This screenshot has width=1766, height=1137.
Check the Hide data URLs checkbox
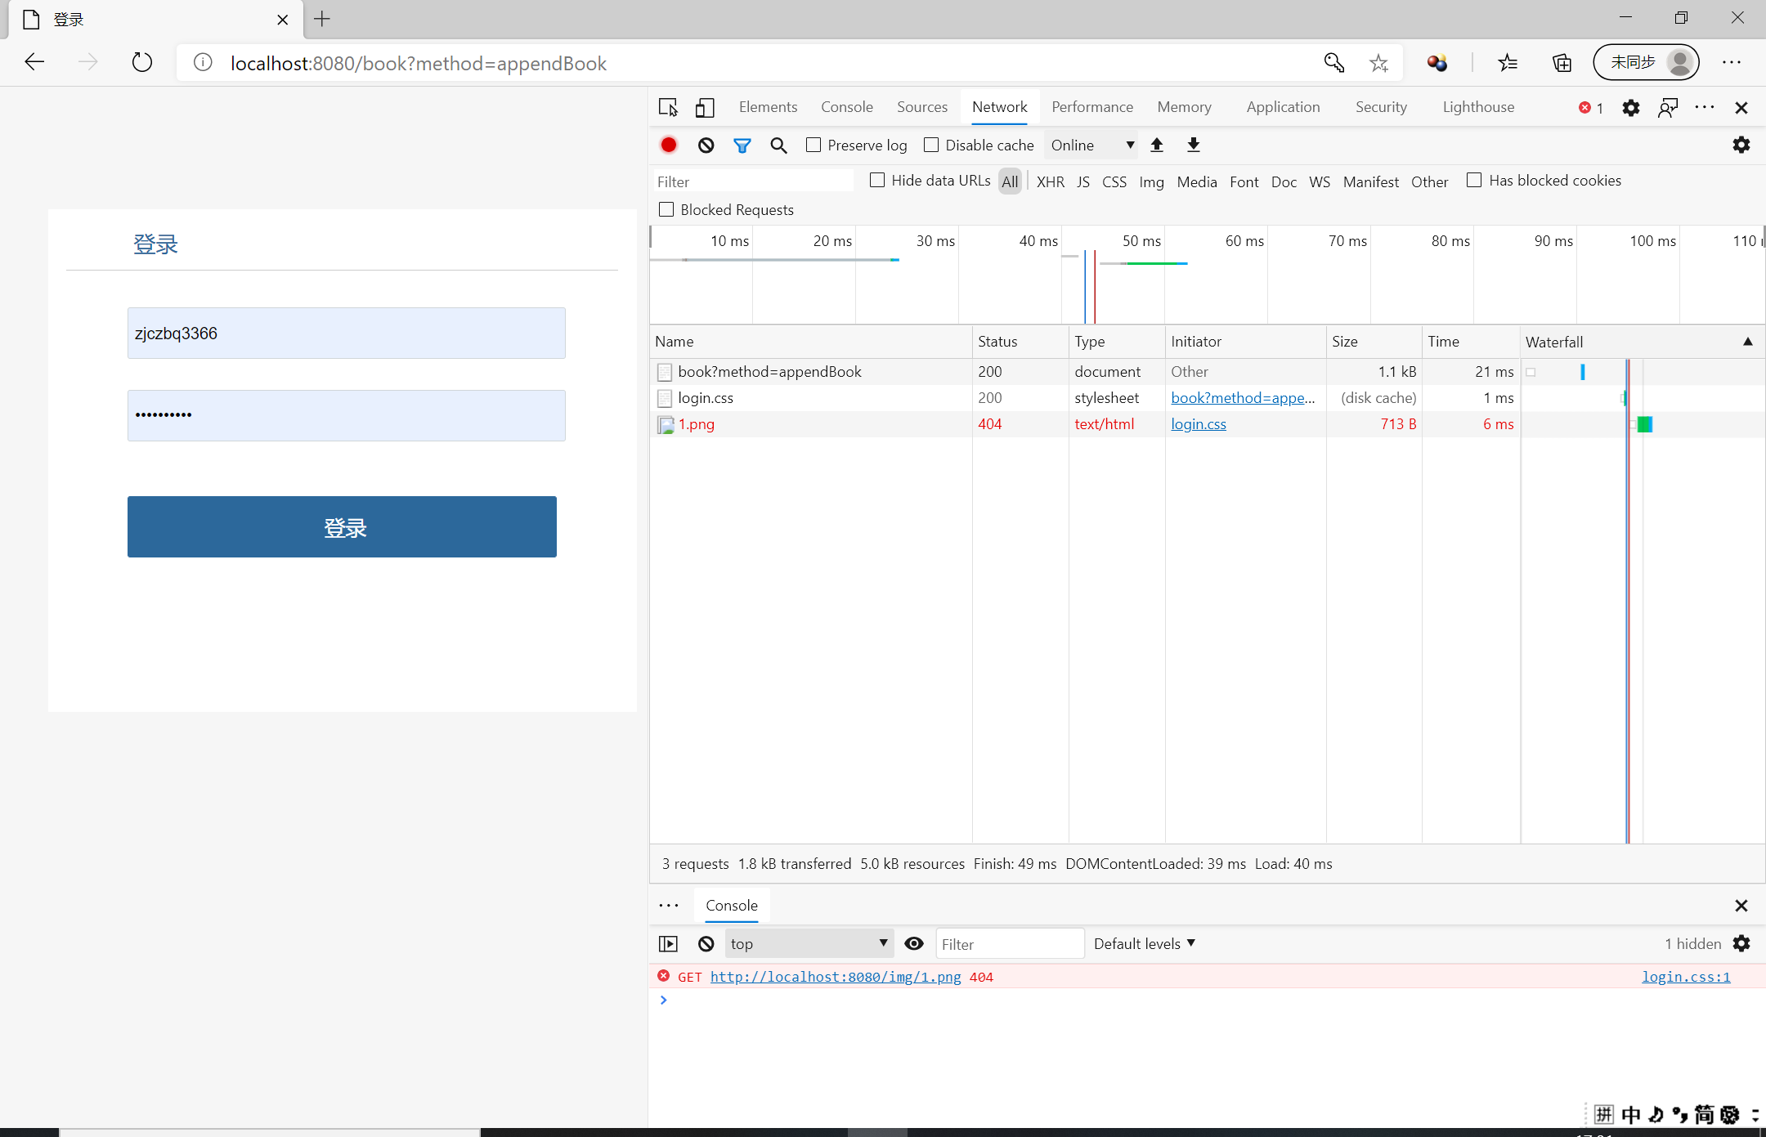pyautogui.click(x=877, y=181)
